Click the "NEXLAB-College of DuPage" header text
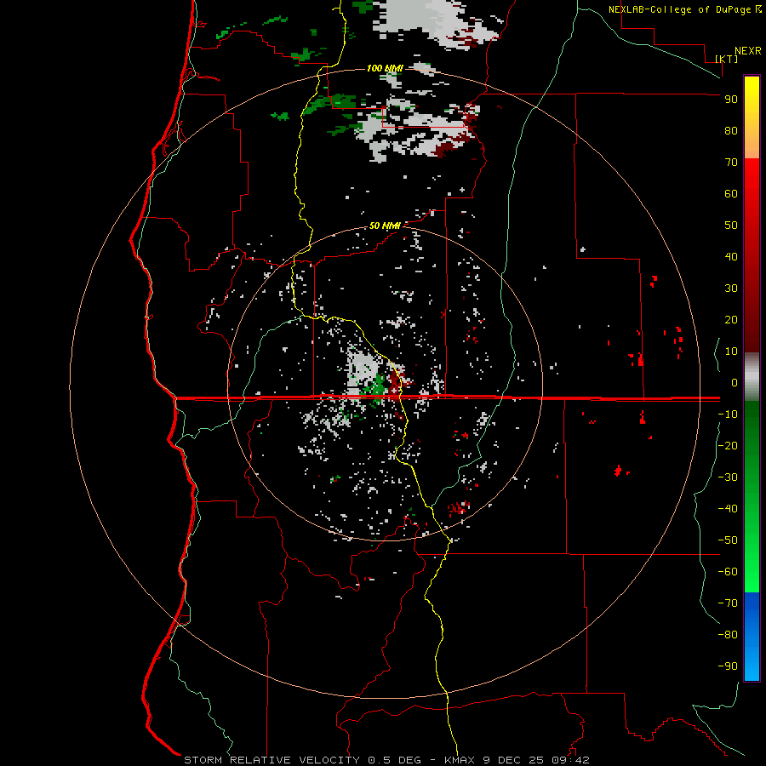 pyautogui.click(x=682, y=9)
